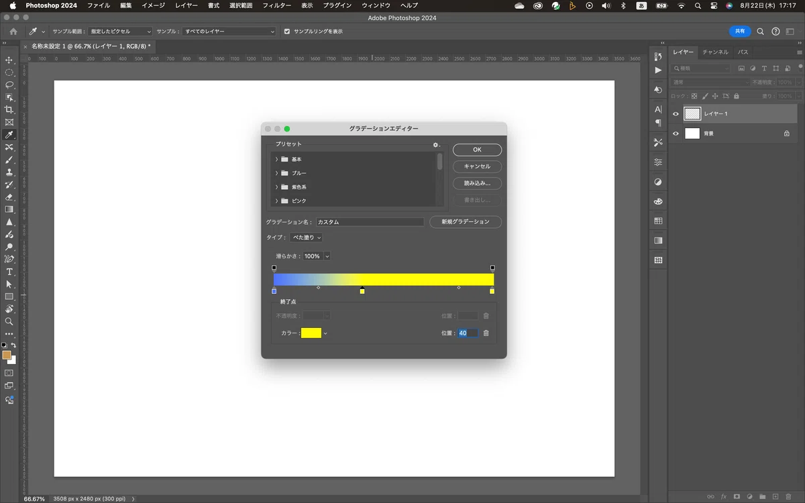The height and width of the screenshot is (503, 805).
Task: Open the タイプ べた塗り dropdown
Action: click(x=306, y=237)
